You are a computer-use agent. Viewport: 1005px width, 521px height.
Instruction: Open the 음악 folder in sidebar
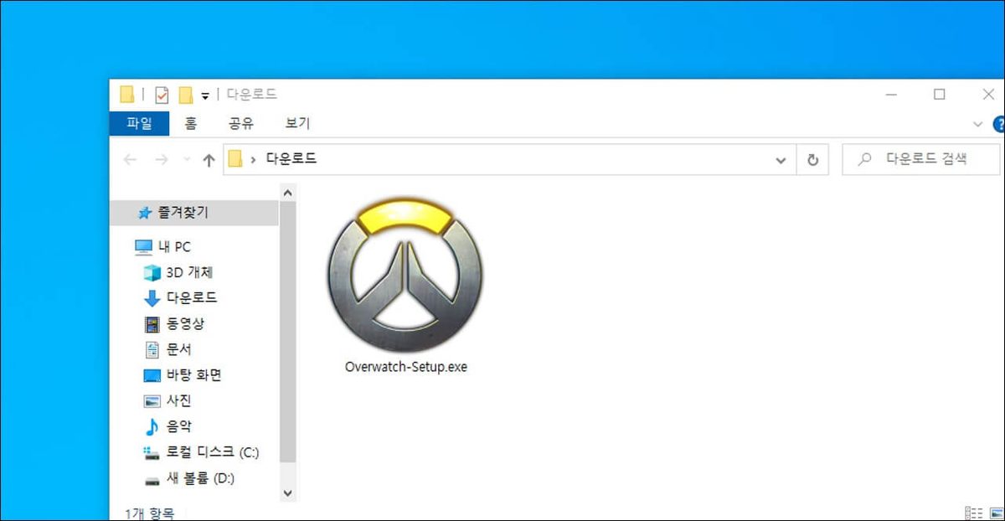pyautogui.click(x=167, y=427)
